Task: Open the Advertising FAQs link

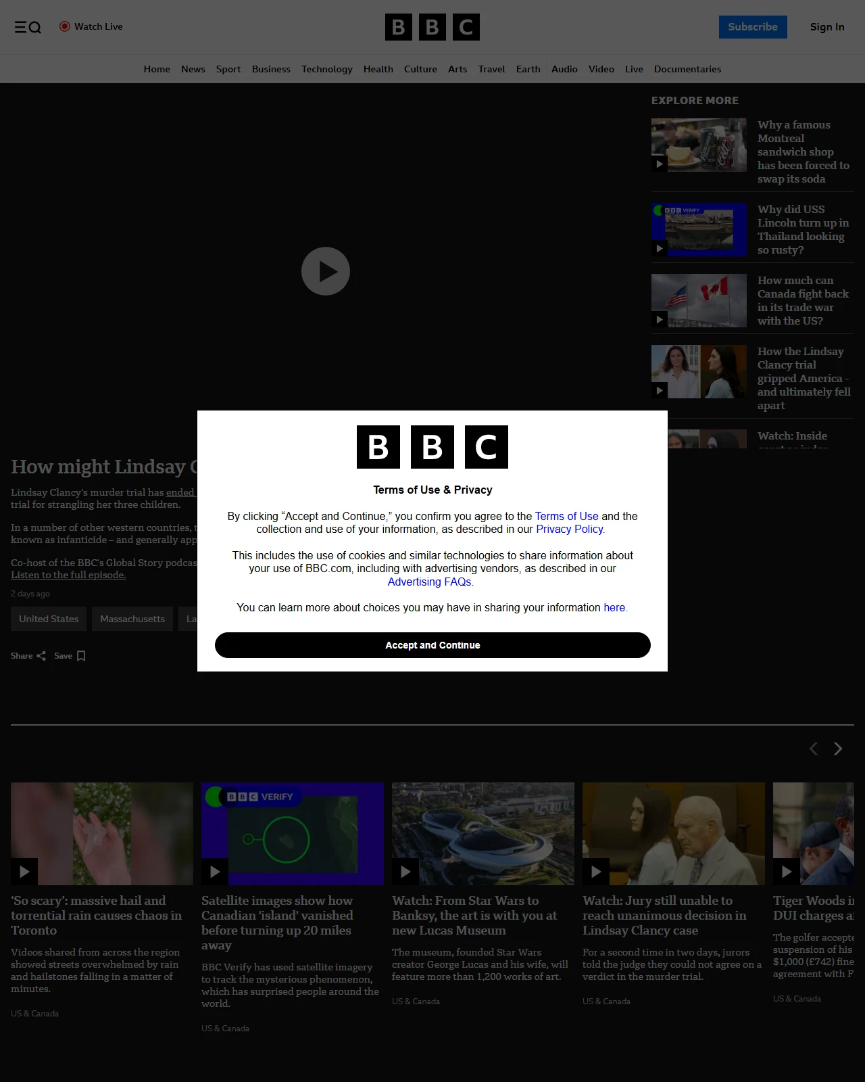Action: [x=430, y=582]
